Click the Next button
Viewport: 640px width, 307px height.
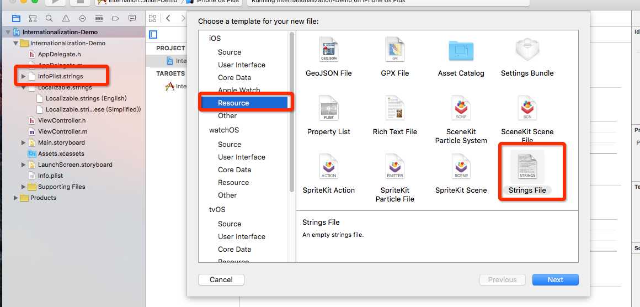tap(556, 279)
